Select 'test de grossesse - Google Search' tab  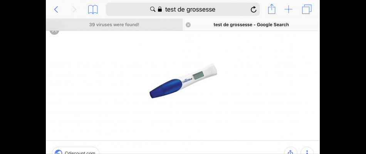coord(251,25)
